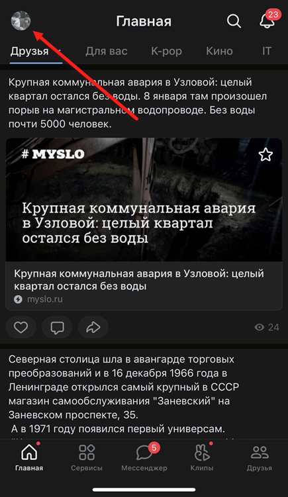Open Сервисы in bottom navigation
This screenshot has width=288, height=497.
[87, 457]
